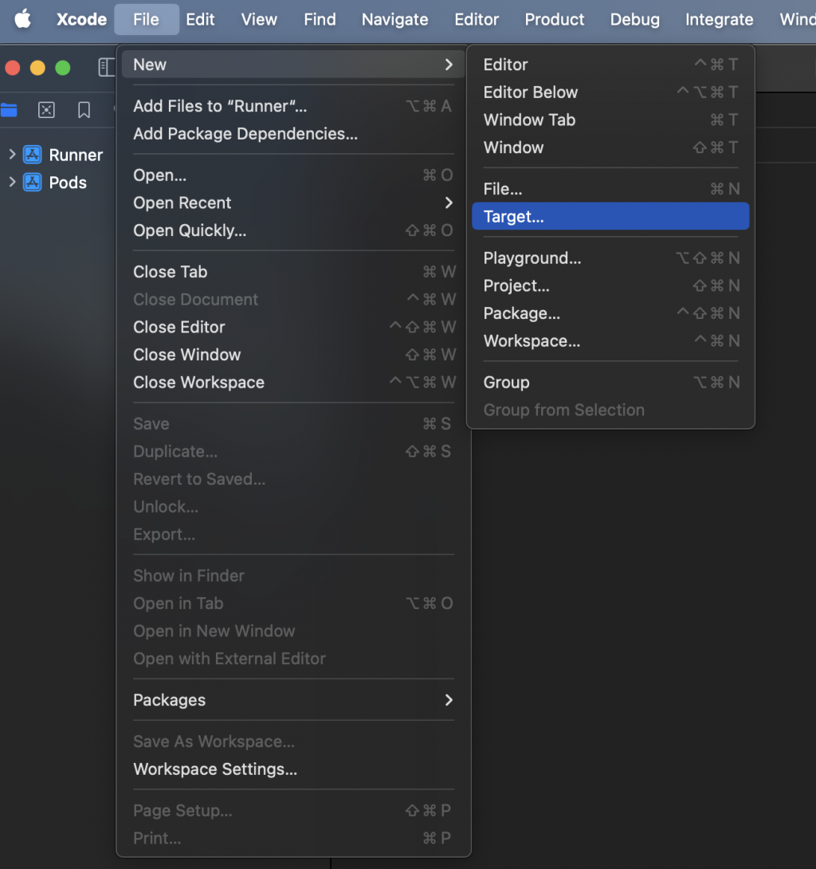Select Close Workspace menu item
Screen dimensions: 816x869
pos(293,383)
